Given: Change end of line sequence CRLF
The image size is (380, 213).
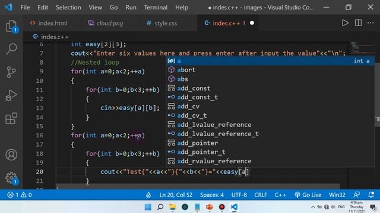Looking at the screenshot, I should [261, 195].
